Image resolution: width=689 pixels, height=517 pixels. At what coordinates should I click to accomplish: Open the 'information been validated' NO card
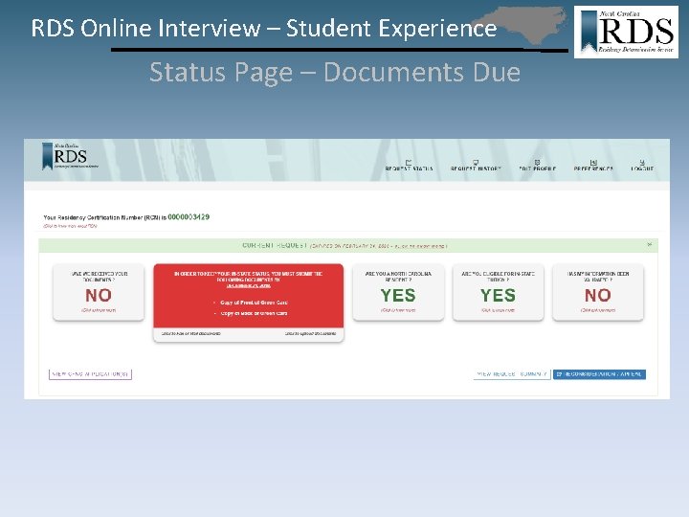click(597, 292)
